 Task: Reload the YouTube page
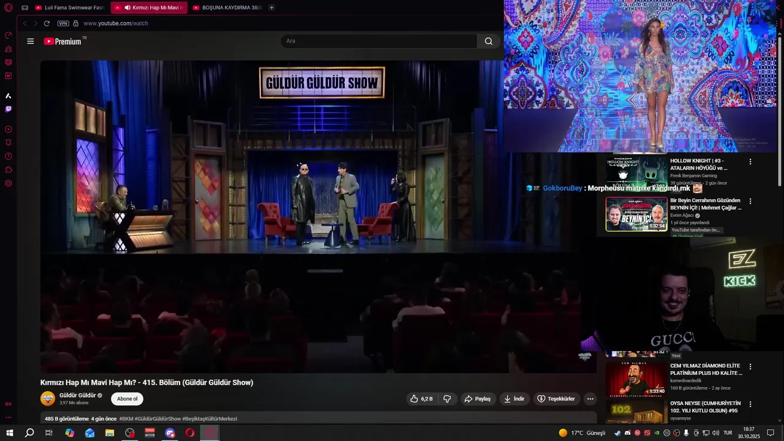47,23
